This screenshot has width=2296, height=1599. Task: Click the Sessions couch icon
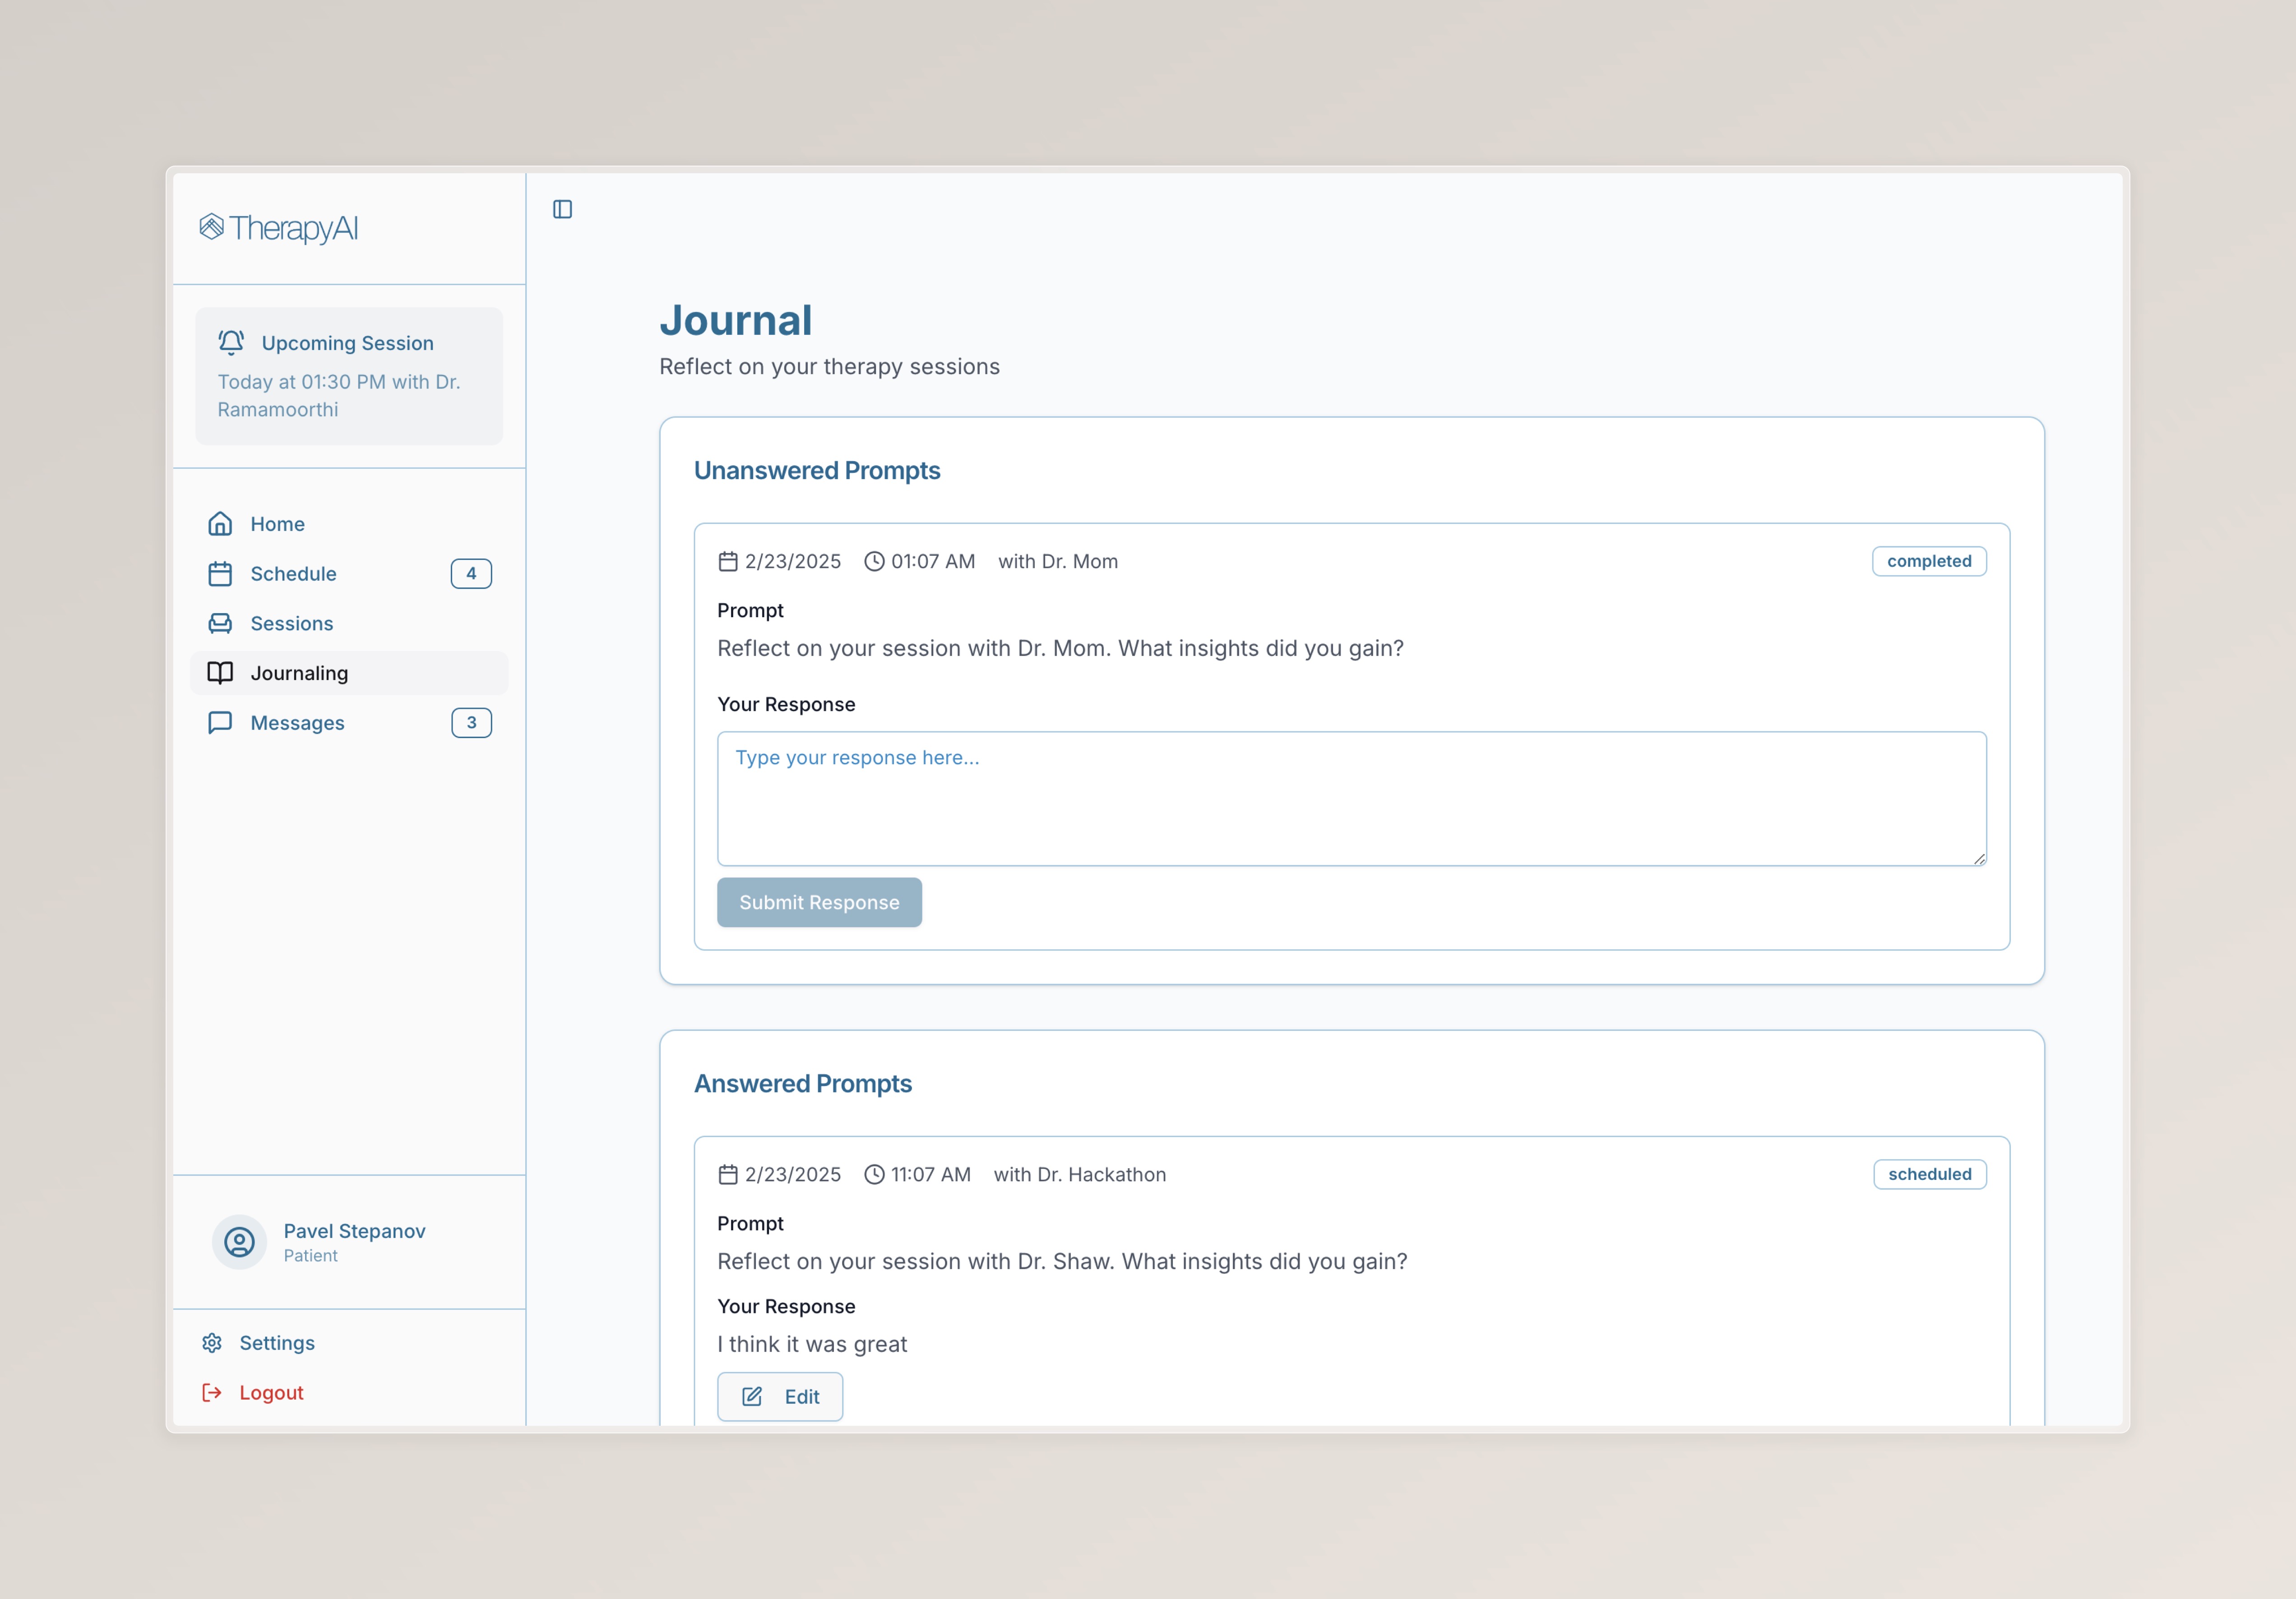pos(220,624)
